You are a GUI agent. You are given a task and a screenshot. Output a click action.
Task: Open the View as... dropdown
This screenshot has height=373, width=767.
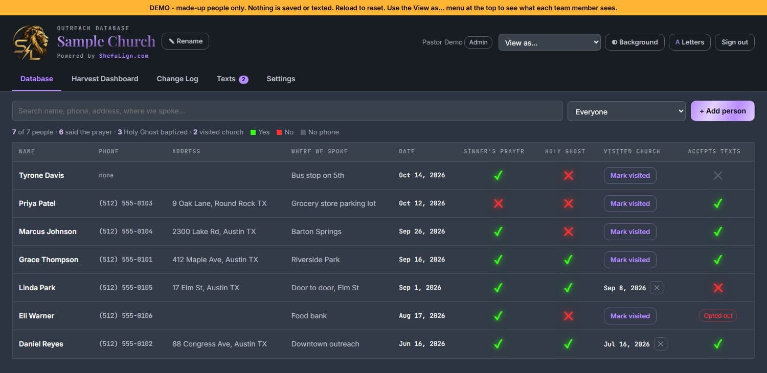(550, 42)
